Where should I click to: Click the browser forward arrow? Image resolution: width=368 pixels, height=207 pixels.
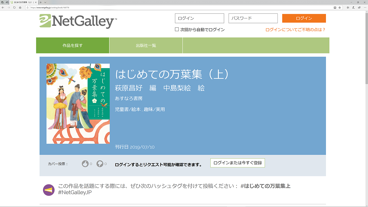click(x=9, y=7)
